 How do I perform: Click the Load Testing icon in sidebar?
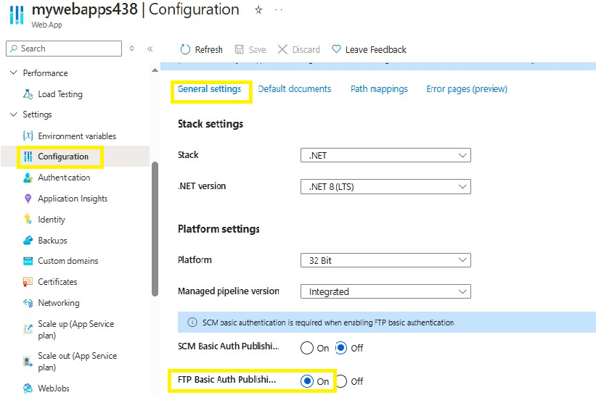[x=28, y=94]
